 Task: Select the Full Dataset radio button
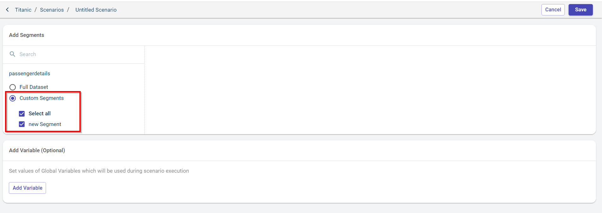[x=13, y=87]
